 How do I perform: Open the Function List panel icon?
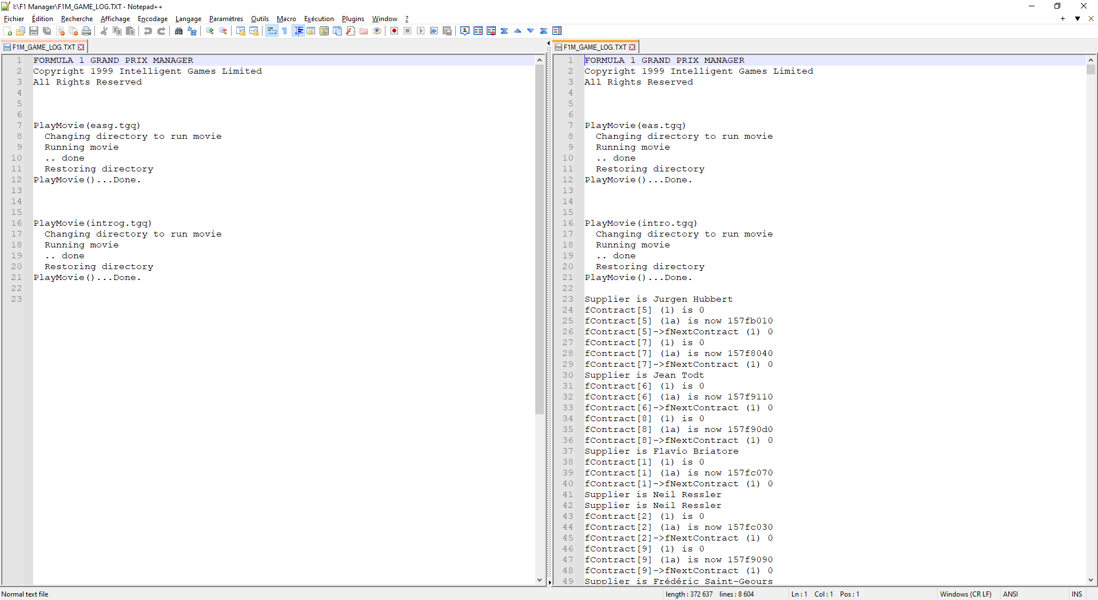351,31
